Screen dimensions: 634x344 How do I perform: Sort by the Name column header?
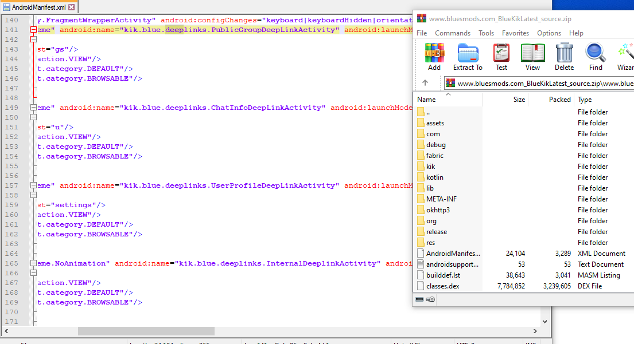pos(448,99)
